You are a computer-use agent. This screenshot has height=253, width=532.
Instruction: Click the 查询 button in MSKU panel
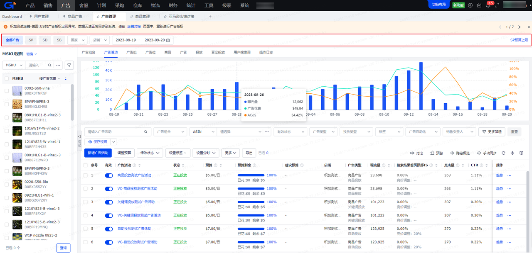pos(63,248)
